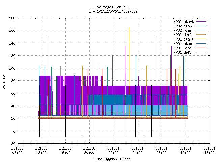216x162 pixels.
Task: Click the light blue NPD2 bias legend line
Action: (x=201, y=30)
